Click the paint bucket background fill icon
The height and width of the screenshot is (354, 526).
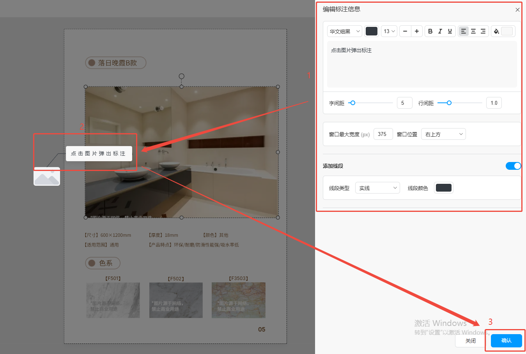coord(496,31)
